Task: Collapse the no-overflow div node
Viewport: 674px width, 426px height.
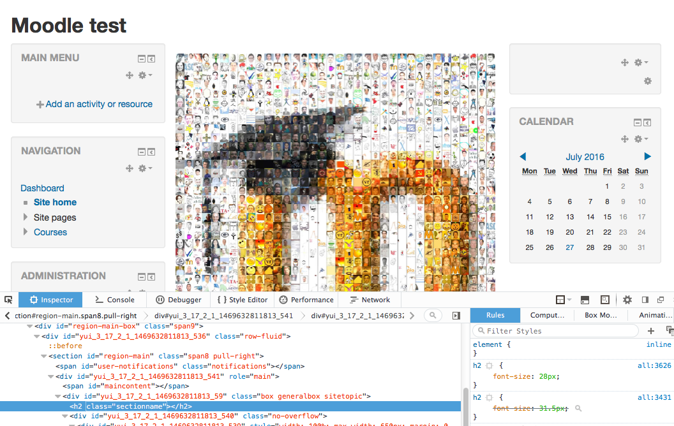Action: (x=64, y=416)
